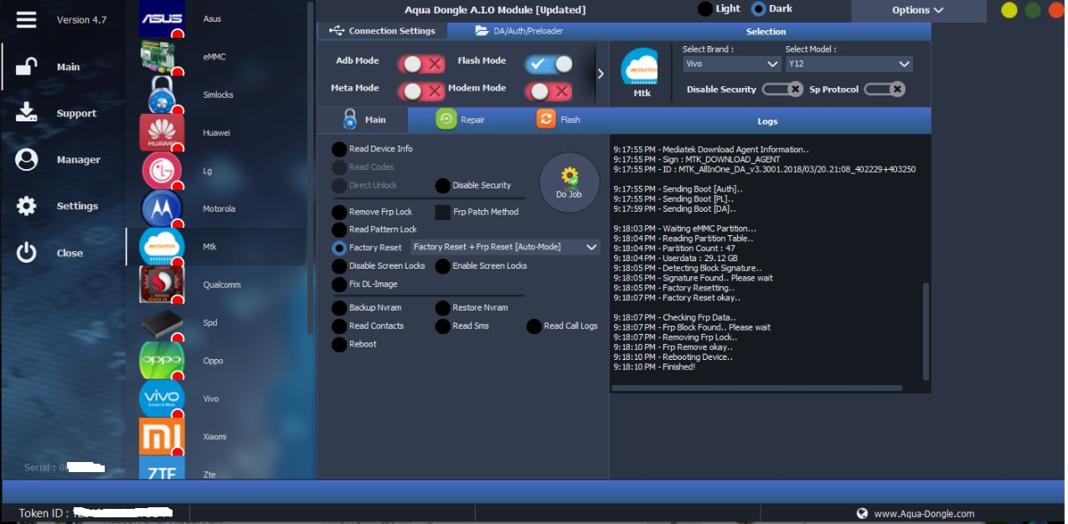Open the www.Aqua-Dongle.com link
The width and height of the screenshot is (1068, 524).
(x=924, y=514)
